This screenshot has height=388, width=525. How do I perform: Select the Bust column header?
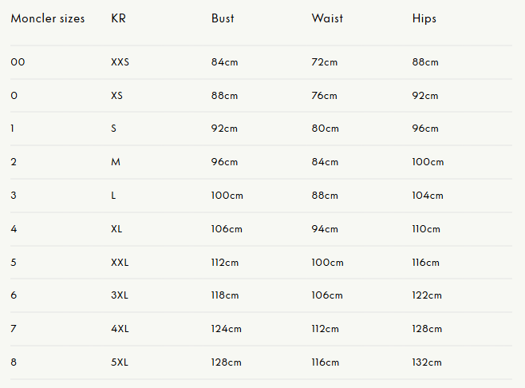click(223, 18)
